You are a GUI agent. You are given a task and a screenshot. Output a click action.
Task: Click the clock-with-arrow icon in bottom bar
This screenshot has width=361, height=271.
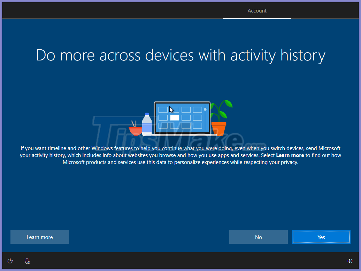[10, 261]
